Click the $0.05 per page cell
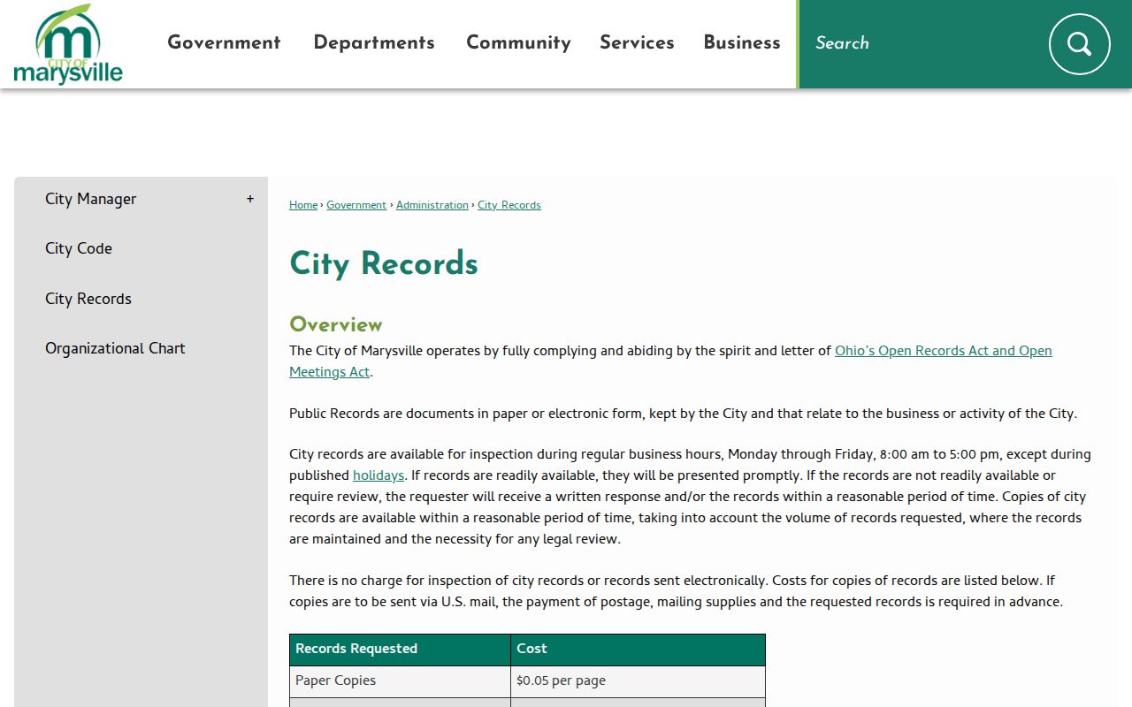This screenshot has width=1132, height=707. 638,681
